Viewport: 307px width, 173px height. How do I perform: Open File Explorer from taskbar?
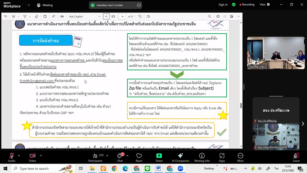(x=92, y=168)
